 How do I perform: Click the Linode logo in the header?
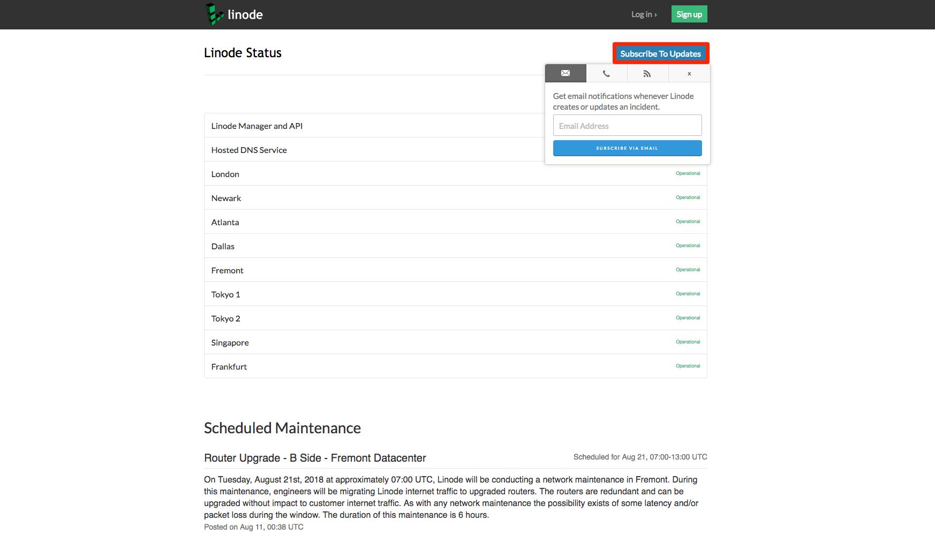(233, 14)
